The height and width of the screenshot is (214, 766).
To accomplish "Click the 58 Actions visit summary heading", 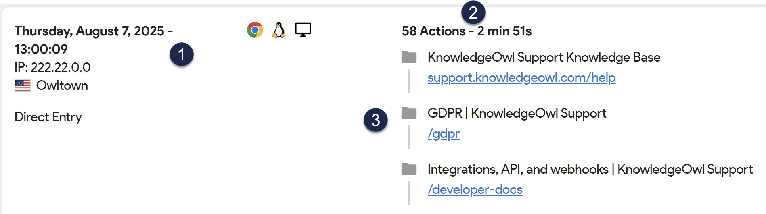I will pyautogui.click(x=467, y=31).
